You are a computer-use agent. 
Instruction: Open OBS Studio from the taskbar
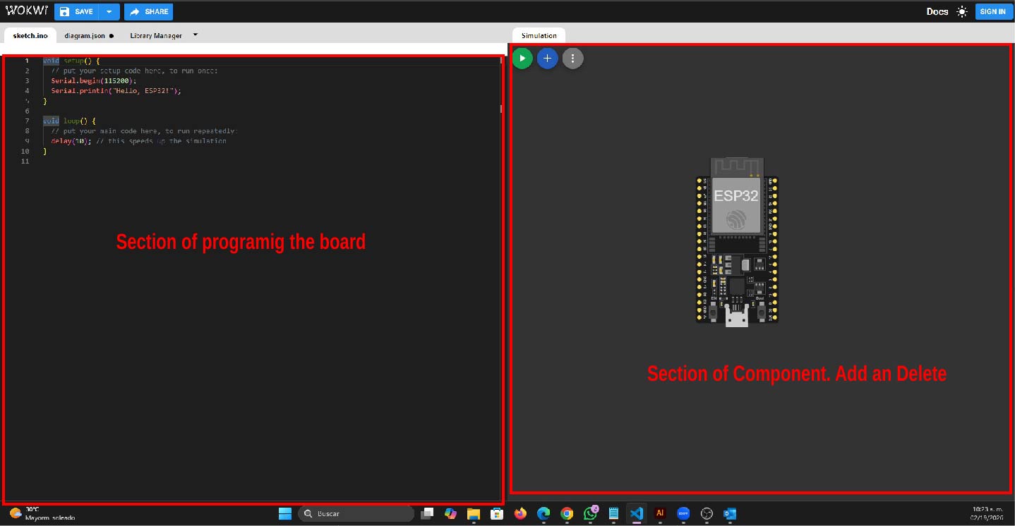(707, 513)
